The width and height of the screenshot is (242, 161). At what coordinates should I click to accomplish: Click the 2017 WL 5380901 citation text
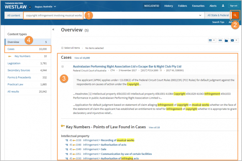175,71
